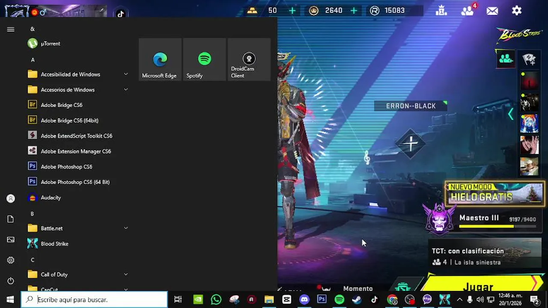548x308 pixels.
Task: Open the ranking podium icon in Blood Strike
Action: (441, 11)
